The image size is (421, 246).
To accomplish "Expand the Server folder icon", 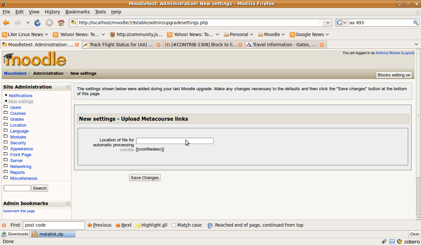I will pyautogui.click(x=6, y=160).
